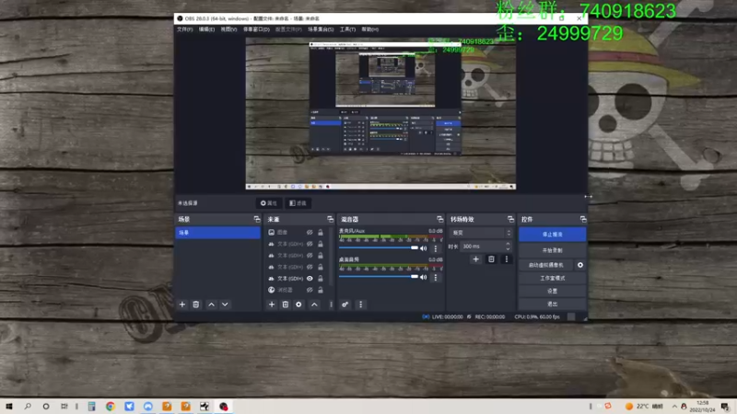
Task: Add a new scene with the plus icon
Action: pyautogui.click(x=182, y=305)
